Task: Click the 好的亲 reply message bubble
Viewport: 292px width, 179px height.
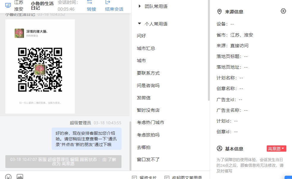Action: (x=87, y=139)
